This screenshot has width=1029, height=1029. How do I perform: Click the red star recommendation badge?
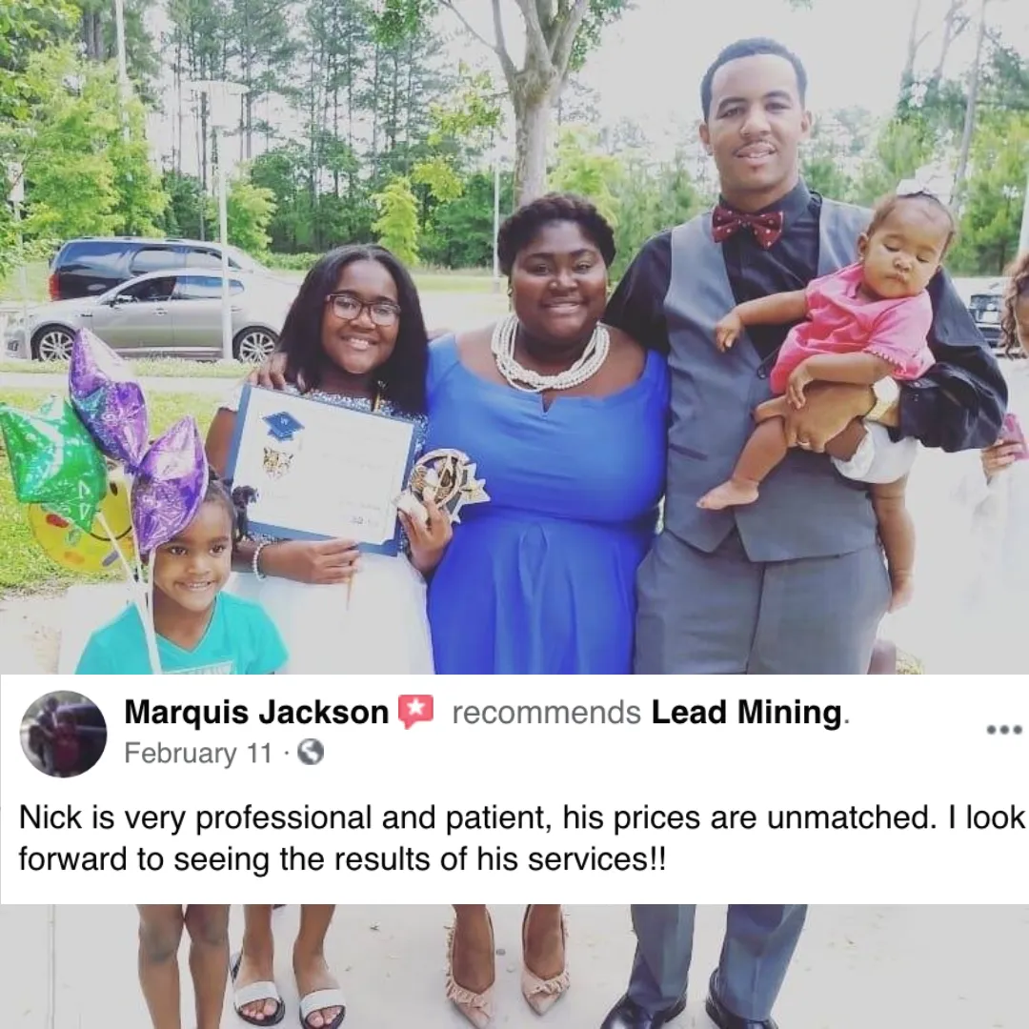point(416,712)
